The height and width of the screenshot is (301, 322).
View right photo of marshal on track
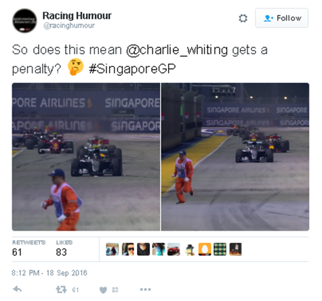[x=235, y=157]
